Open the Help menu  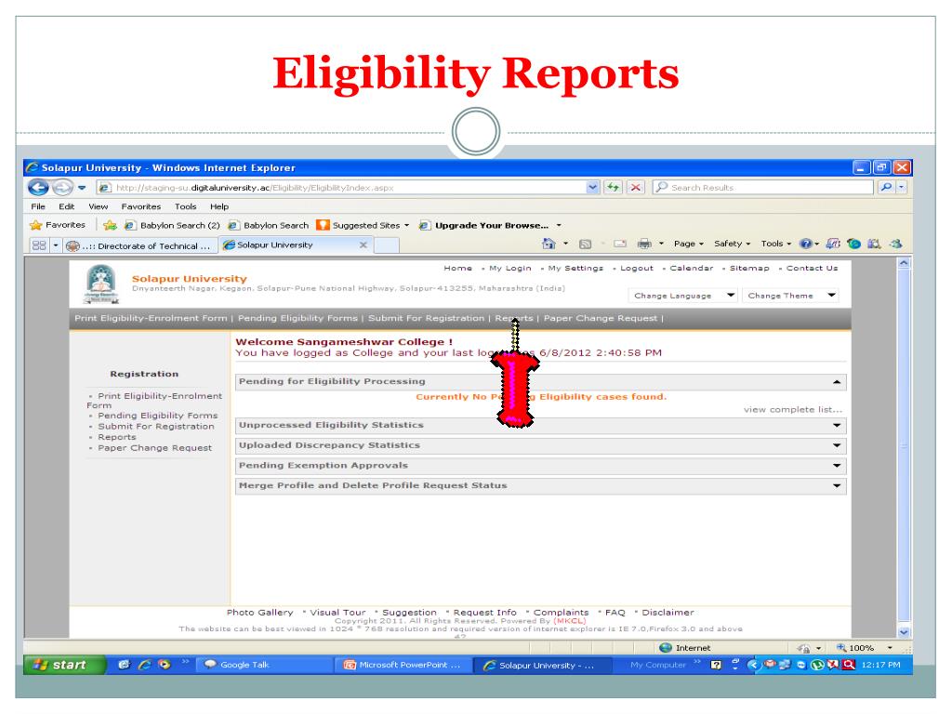pos(219,206)
